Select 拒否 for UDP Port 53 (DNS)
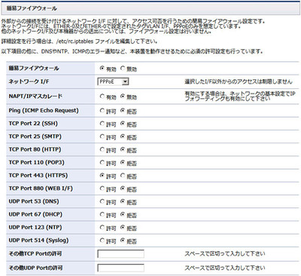 (123, 201)
